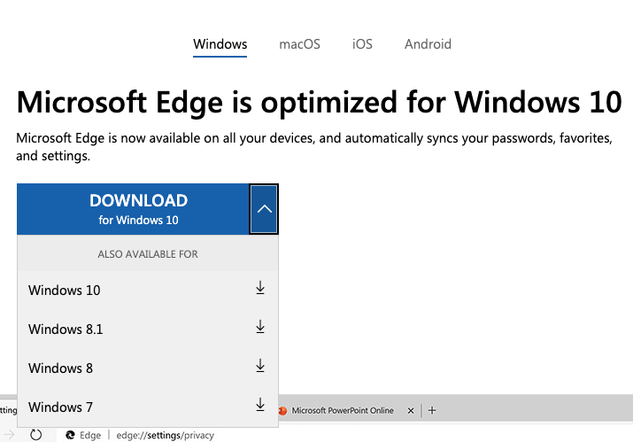
Task: Select Windows 8.1 from the list
Action: tap(148, 329)
